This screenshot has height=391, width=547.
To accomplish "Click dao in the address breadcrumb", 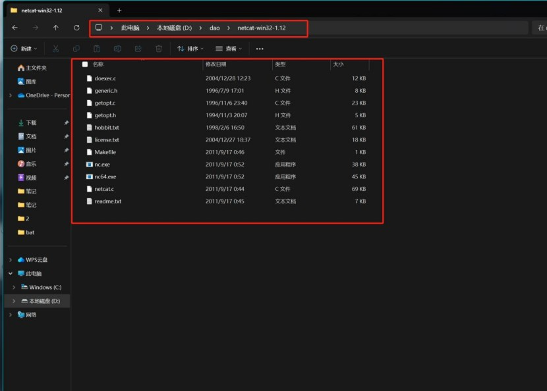I will click(215, 28).
